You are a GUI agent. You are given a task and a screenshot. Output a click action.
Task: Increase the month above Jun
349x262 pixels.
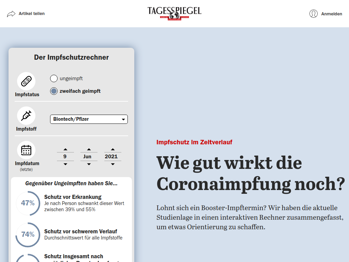[x=89, y=149]
